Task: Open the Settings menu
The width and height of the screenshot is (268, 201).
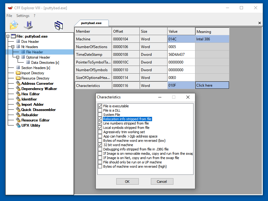Action: point(23,16)
